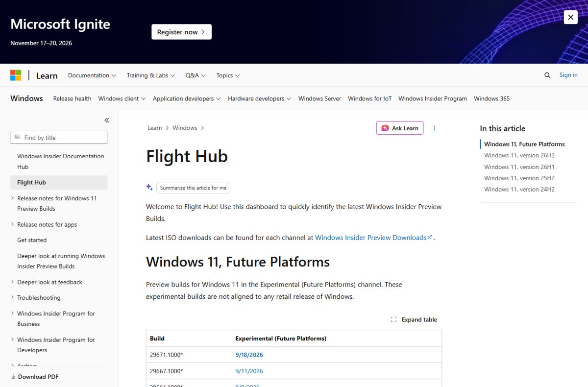The width and height of the screenshot is (588, 387).
Task: Open the Microsoft logo home link
Action: 16,75
